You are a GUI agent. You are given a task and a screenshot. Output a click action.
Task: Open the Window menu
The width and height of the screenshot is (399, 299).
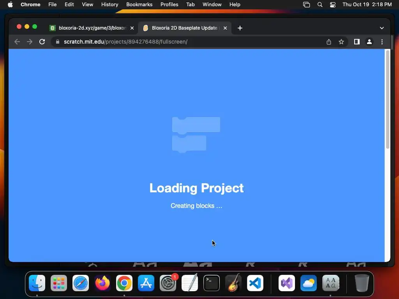(x=212, y=5)
